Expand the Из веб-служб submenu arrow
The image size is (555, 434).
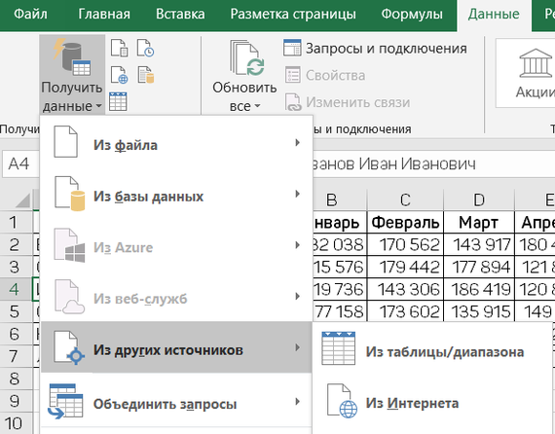click(297, 296)
